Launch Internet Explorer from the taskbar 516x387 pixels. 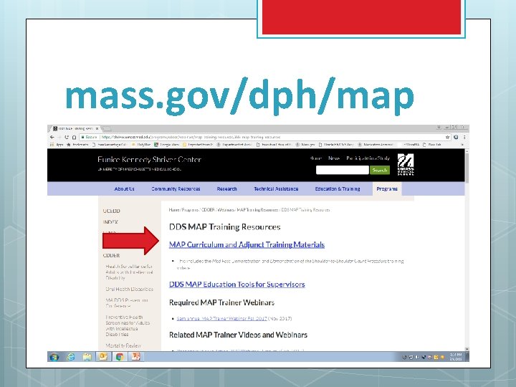[70, 357]
